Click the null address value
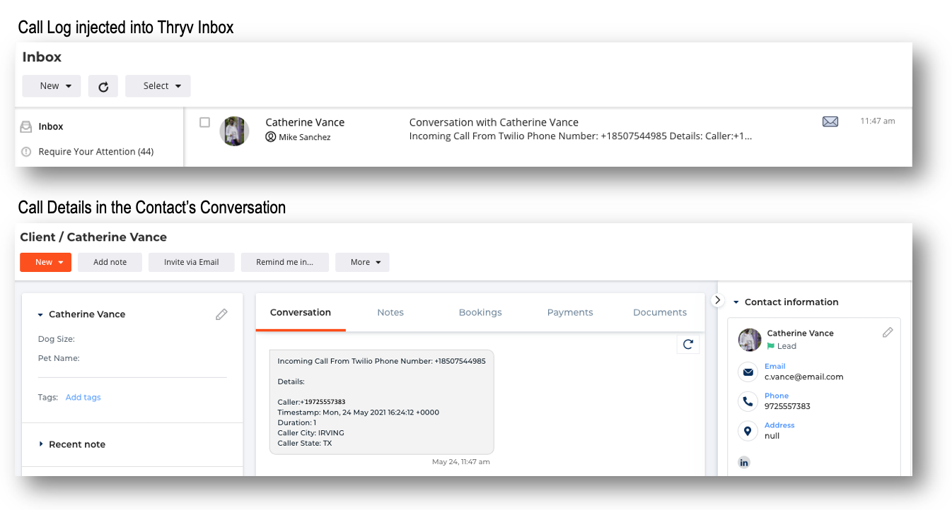The image size is (952, 510). click(x=772, y=436)
